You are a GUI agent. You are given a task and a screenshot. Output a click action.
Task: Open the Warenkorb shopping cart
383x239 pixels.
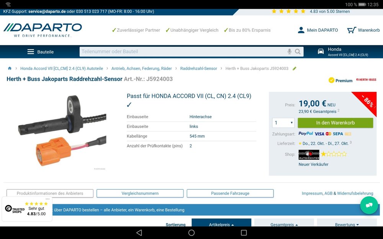tap(363, 30)
